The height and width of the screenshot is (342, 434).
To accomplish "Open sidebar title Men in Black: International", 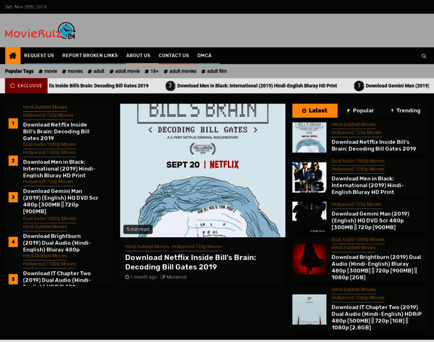I will pos(368,185).
